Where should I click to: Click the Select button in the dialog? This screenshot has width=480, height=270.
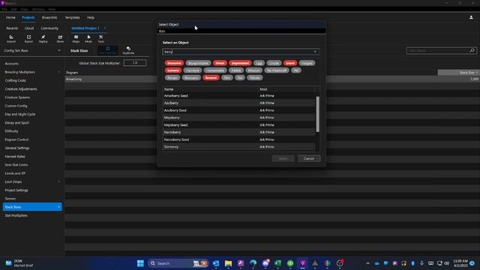[x=283, y=158]
